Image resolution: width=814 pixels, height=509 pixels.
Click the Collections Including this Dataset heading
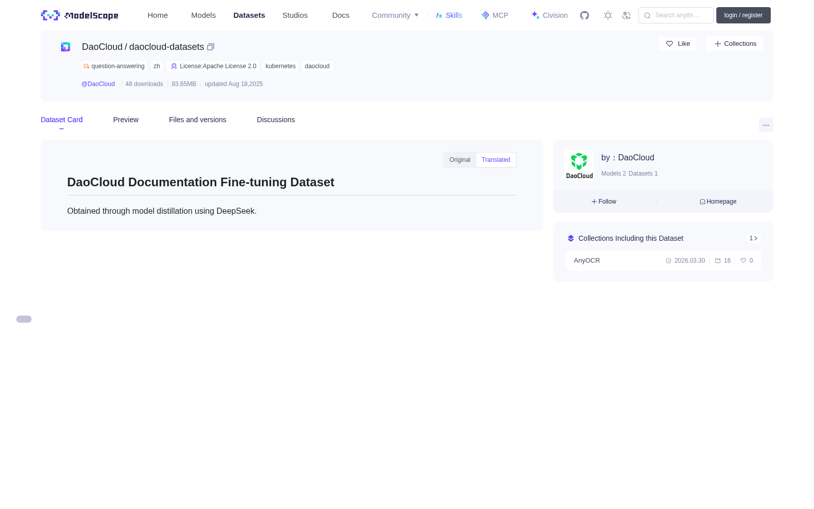pyautogui.click(x=631, y=238)
